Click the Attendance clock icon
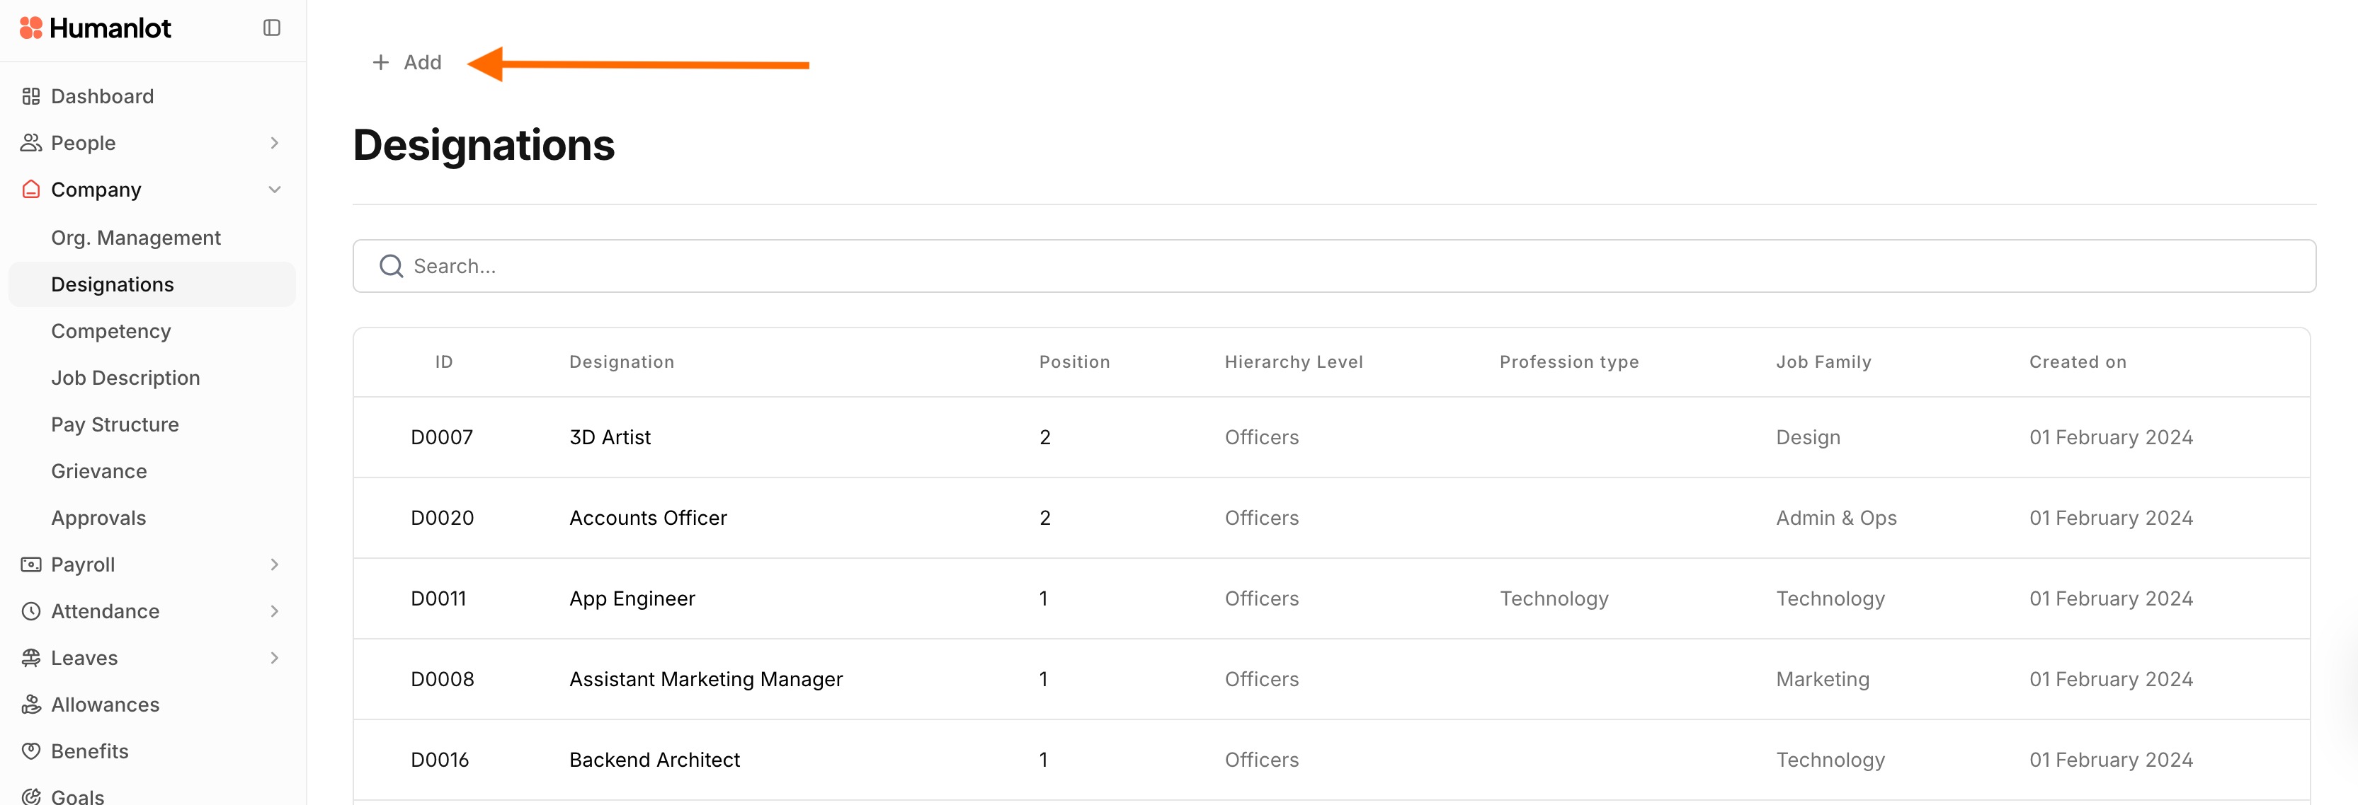This screenshot has height=805, width=2358. [x=31, y=611]
